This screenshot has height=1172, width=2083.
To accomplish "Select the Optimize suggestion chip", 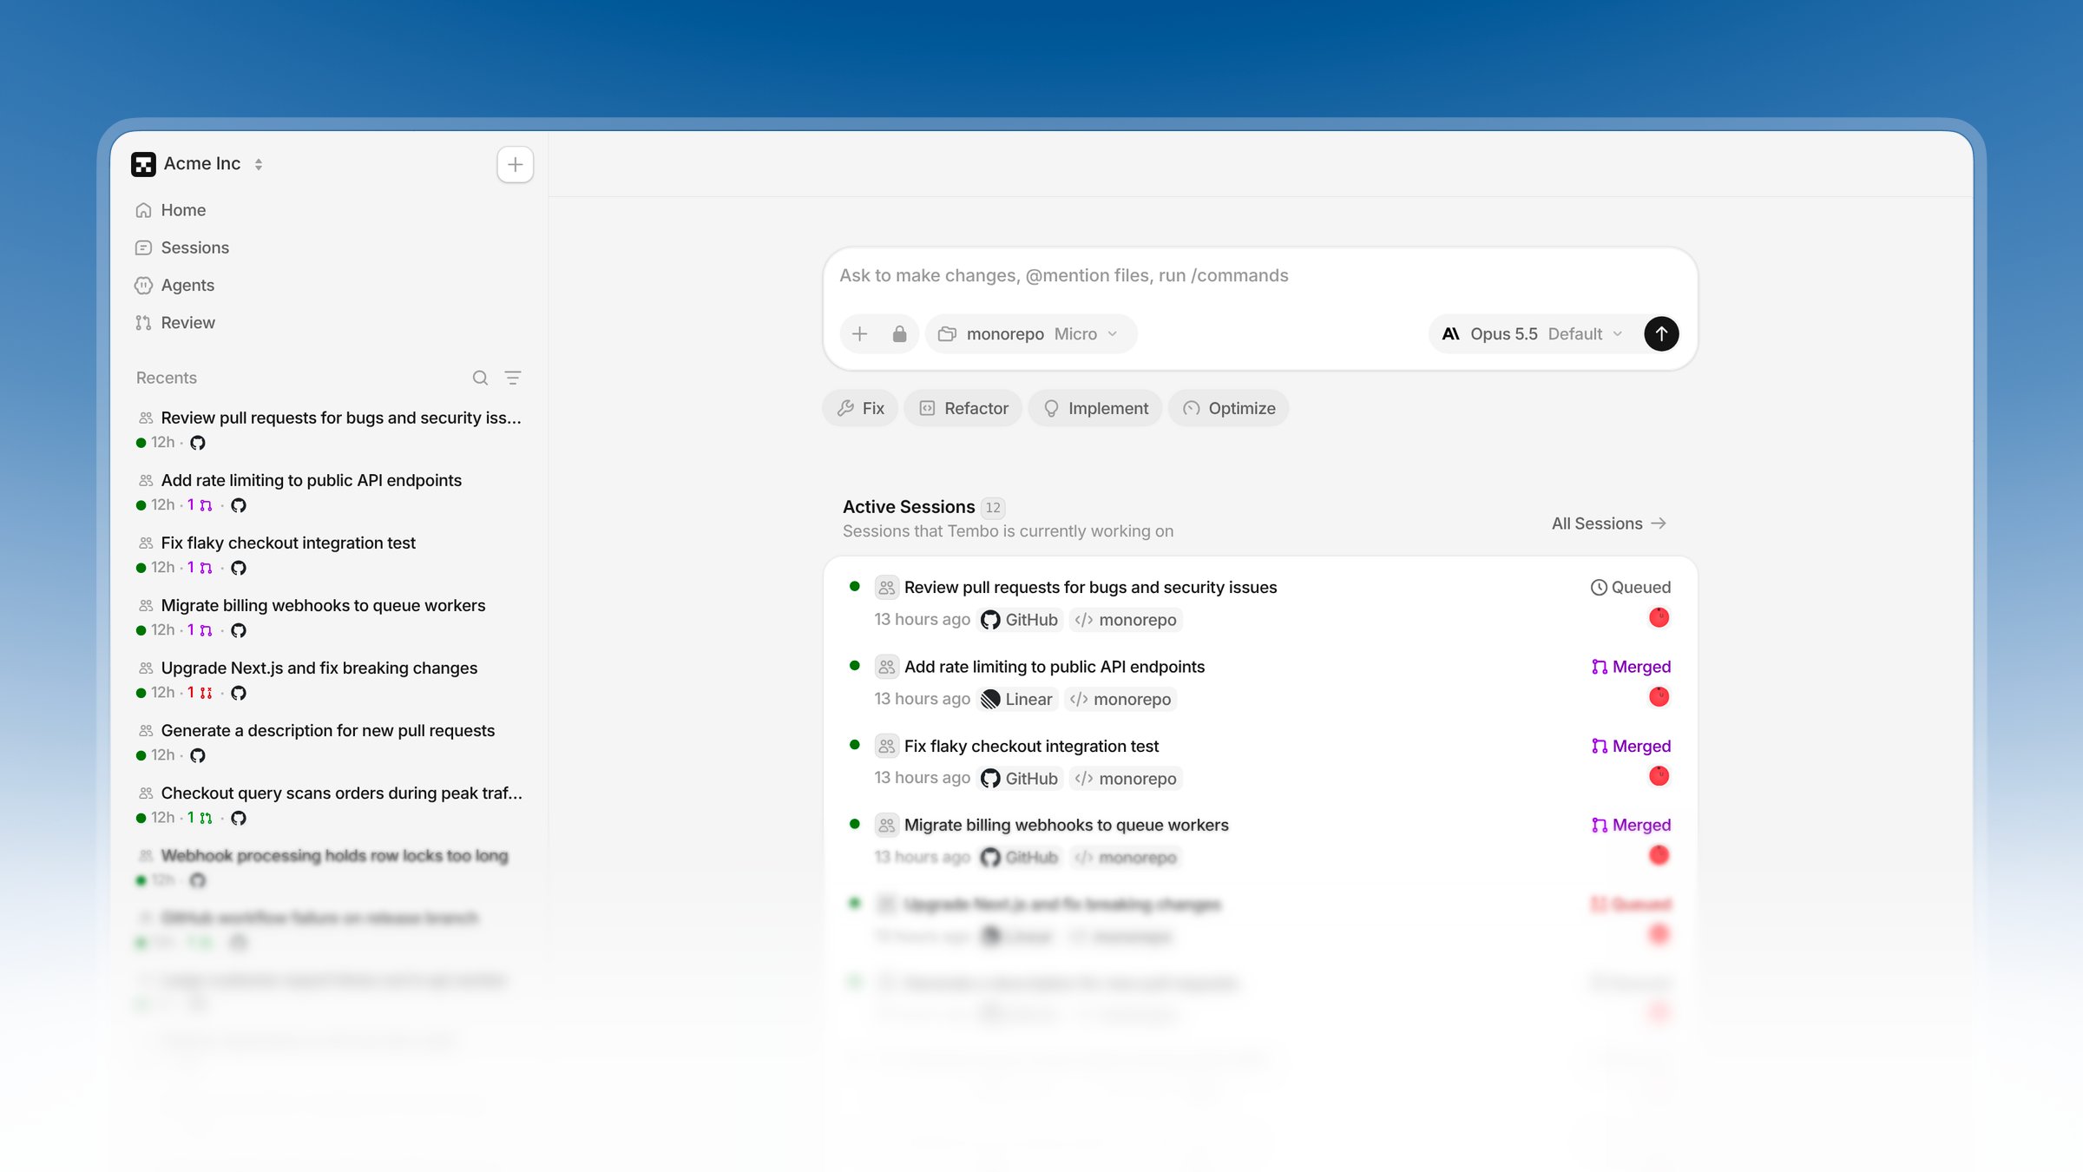I will tap(1228, 408).
